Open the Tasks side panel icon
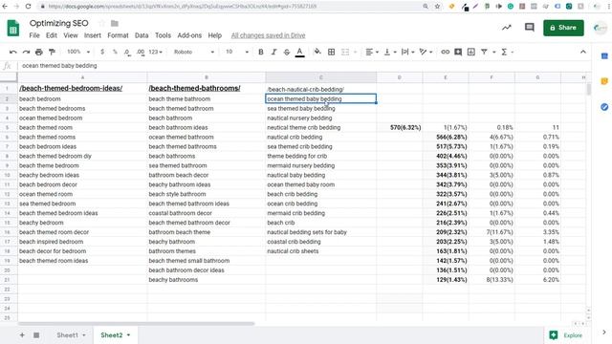This screenshot has height=344, width=612. point(604,107)
